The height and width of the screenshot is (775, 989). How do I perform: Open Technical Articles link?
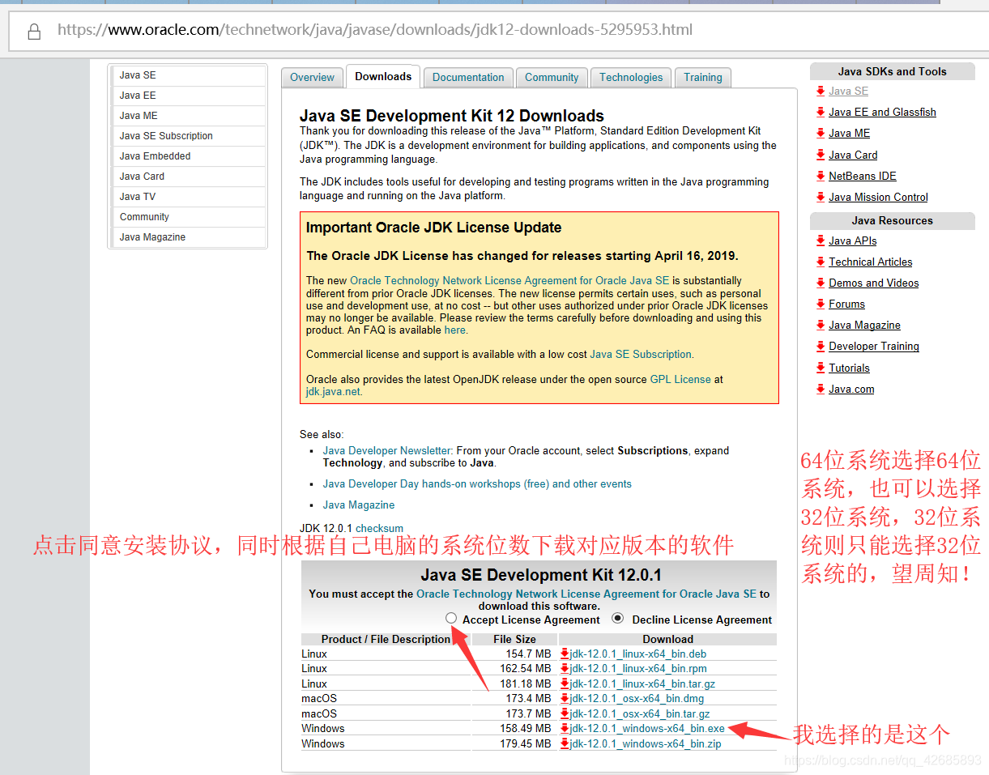click(x=870, y=262)
